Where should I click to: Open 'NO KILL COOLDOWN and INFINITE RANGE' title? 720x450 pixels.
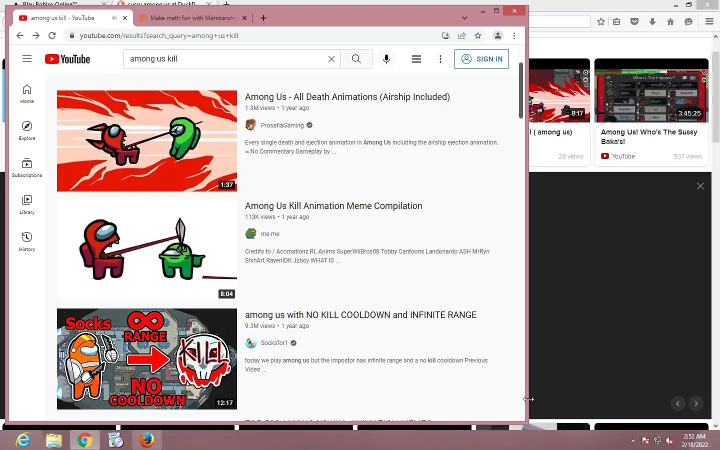point(360,315)
